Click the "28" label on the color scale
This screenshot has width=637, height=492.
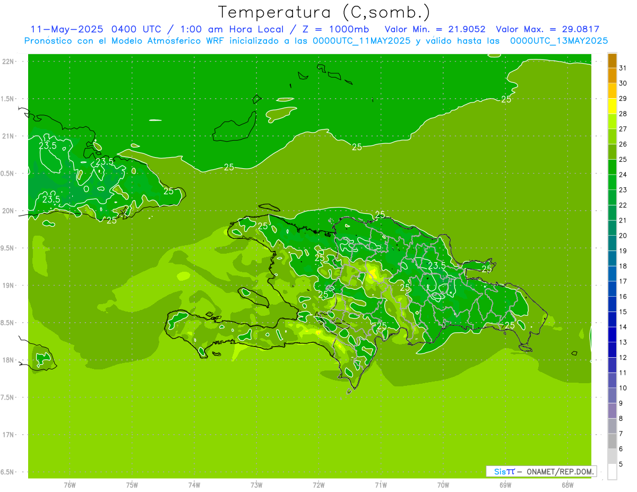tap(623, 114)
